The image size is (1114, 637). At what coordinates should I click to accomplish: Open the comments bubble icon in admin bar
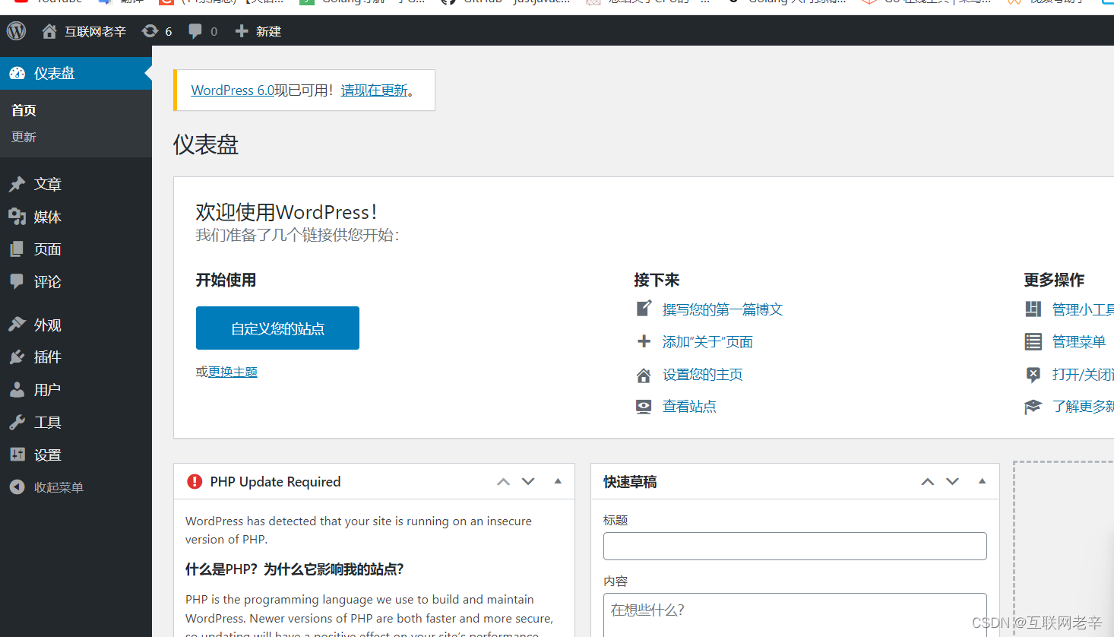[195, 31]
